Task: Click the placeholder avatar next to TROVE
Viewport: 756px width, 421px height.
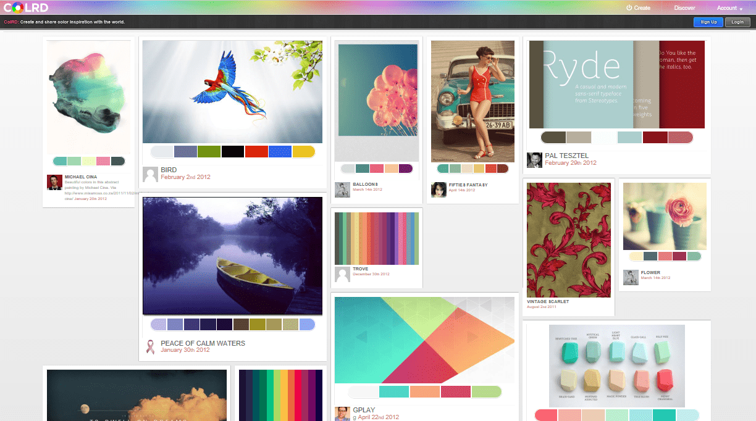Action: (342, 274)
